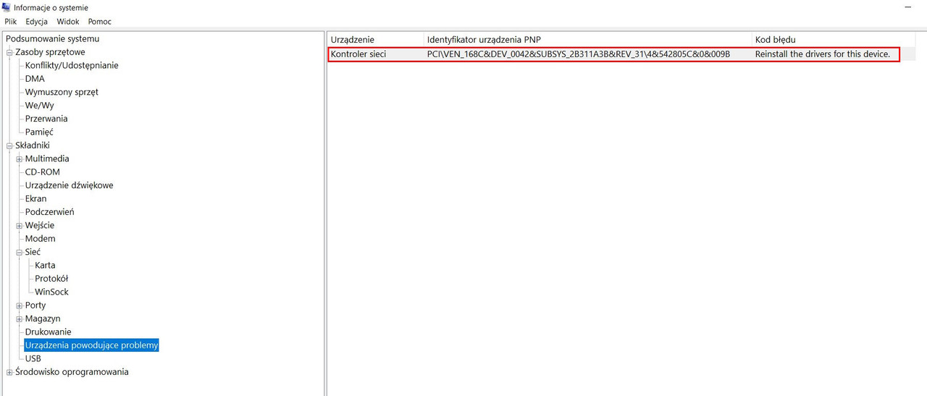The width and height of the screenshot is (927, 396).
Task: Select Multimedia in the tree
Action: pyautogui.click(x=47, y=159)
